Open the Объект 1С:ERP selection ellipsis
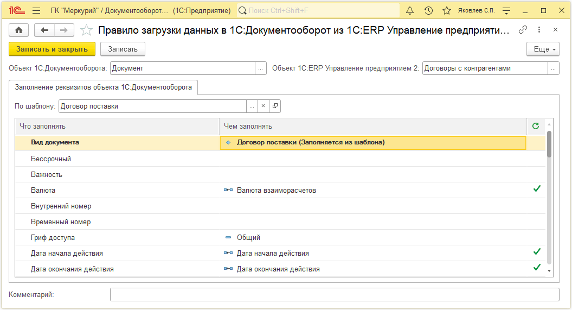 coord(554,68)
